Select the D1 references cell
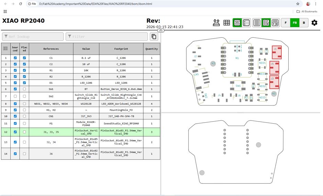This screenshot has width=323, height=196. click(x=51, y=83)
